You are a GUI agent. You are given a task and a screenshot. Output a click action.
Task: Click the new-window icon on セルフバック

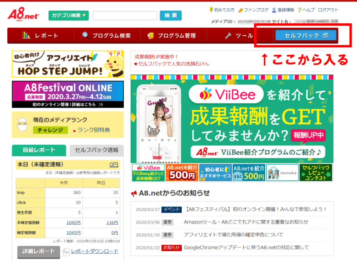(x=325, y=35)
